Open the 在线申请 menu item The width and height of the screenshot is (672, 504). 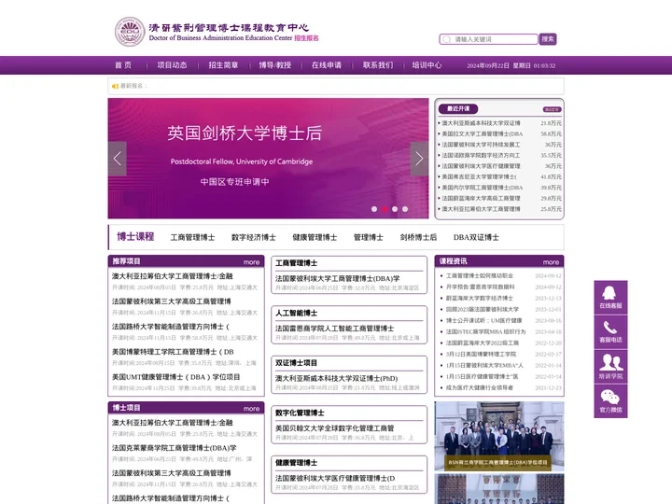[327, 65]
